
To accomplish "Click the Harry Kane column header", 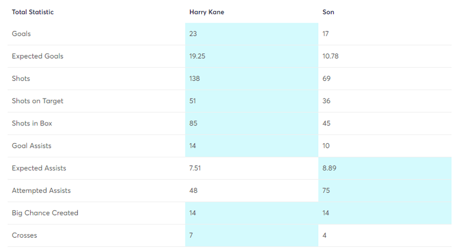I will [x=207, y=12].
